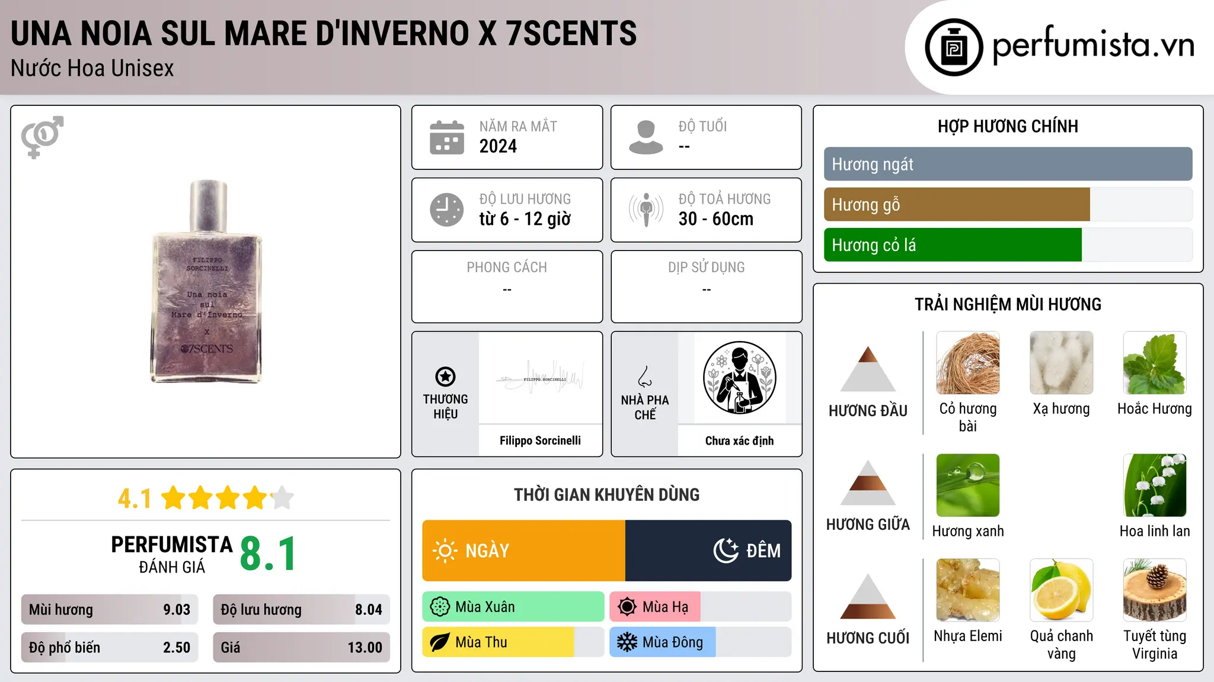
Task: Click the longevity value từ 6 - 12 giờ
Action: coord(525,219)
